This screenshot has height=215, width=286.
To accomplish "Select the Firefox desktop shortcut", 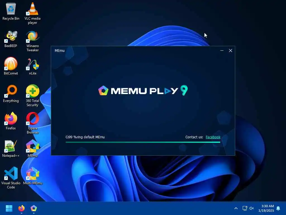I will click(x=11, y=121).
